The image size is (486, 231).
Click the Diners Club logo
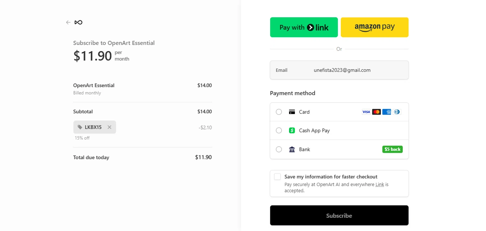[397, 112]
